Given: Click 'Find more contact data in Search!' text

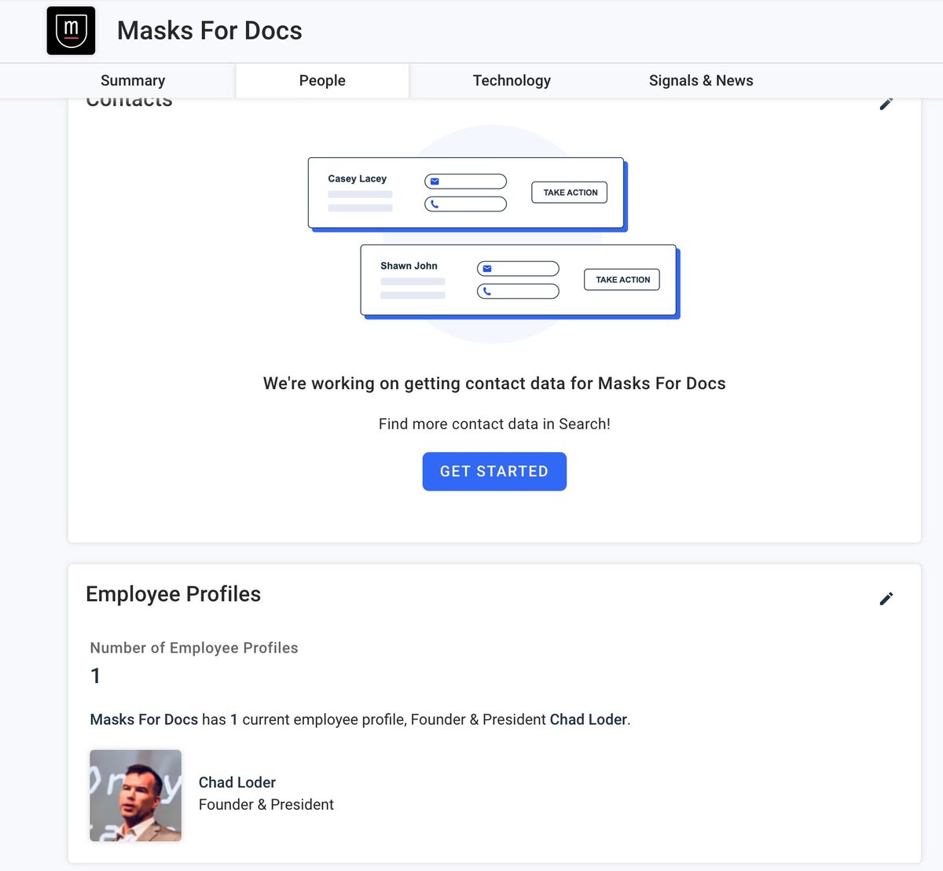Looking at the screenshot, I should pos(494,424).
